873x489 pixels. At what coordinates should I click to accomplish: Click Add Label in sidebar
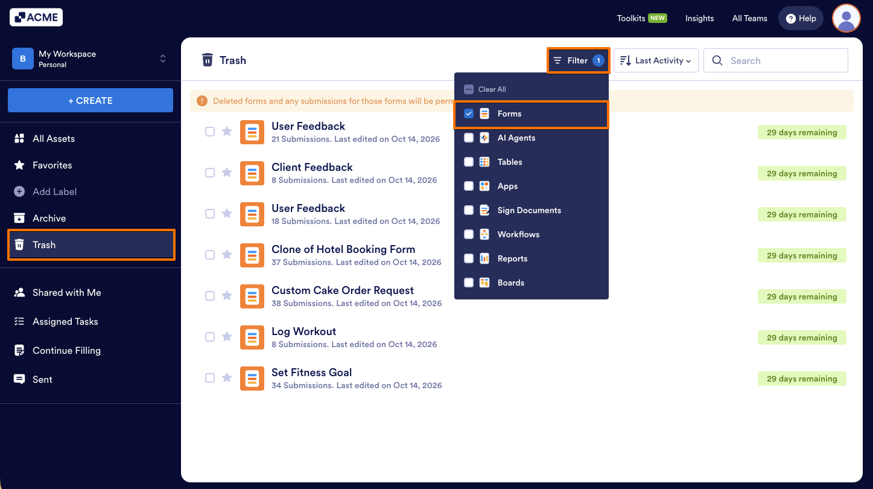point(90,192)
